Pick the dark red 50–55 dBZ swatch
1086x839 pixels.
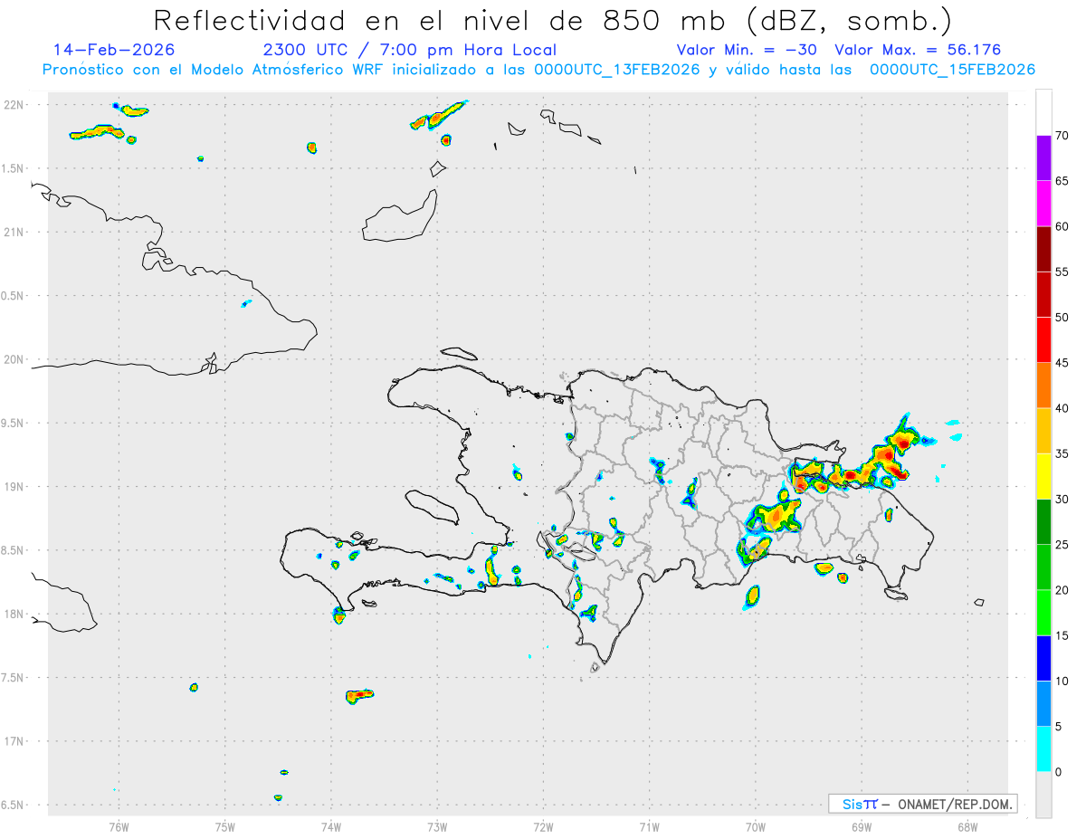point(1043,294)
